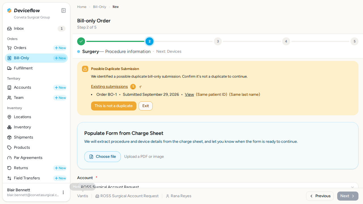Open the Blair Bennett user menu dots
Image resolution: width=363 pixels, height=204 pixels.
pyautogui.click(x=63, y=192)
